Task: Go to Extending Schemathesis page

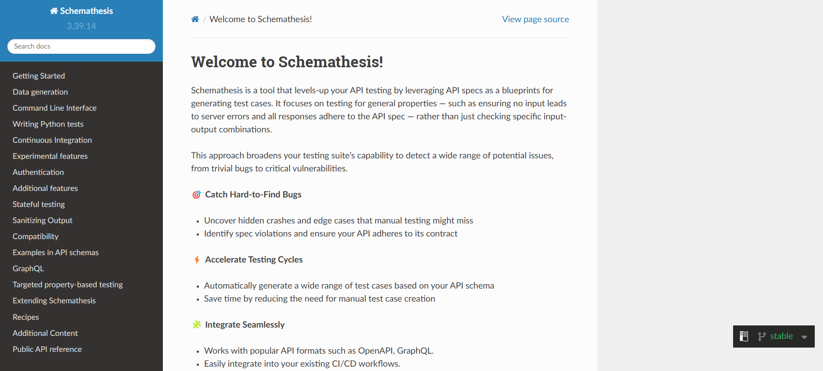Action: click(54, 301)
